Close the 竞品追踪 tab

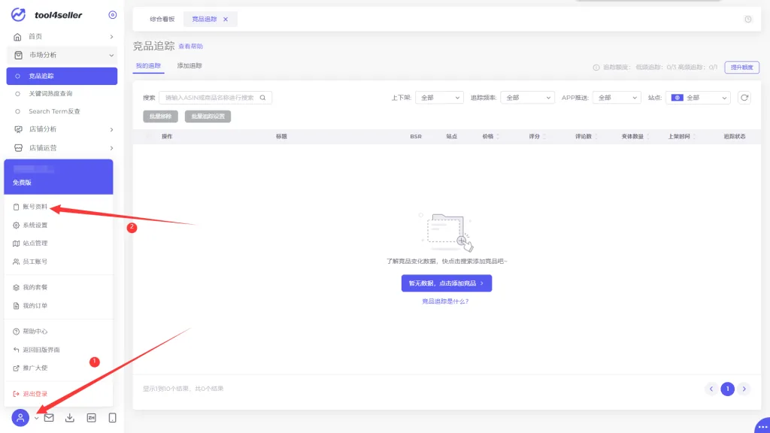[x=226, y=19]
